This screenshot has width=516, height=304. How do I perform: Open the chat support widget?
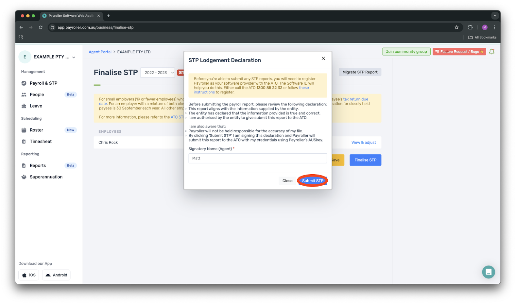[489, 272]
